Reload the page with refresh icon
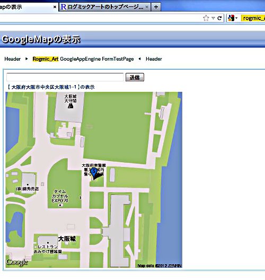The width and height of the screenshot is (265, 280). 219,18
